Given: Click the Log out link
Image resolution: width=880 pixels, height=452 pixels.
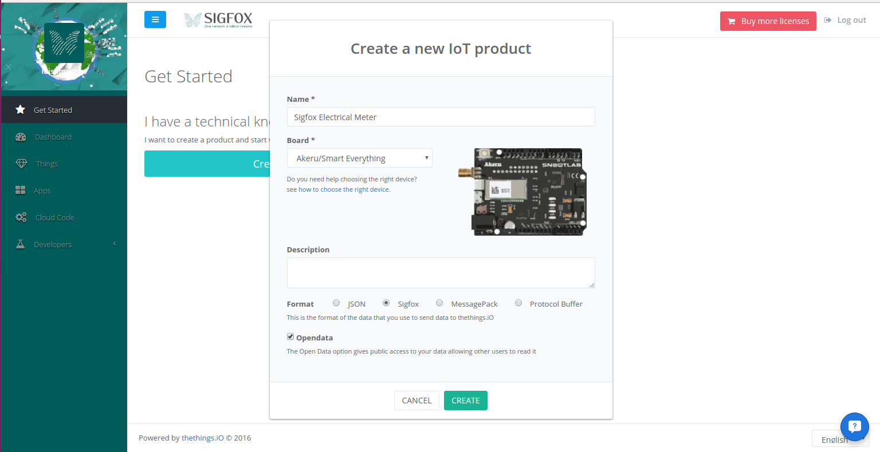Looking at the screenshot, I should (846, 20).
